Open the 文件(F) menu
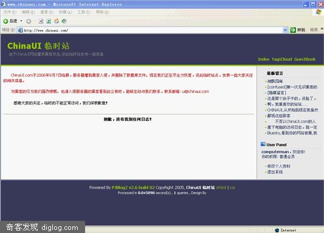Viewport: 324px width, 233px height. pyautogui.click(x=10, y=12)
